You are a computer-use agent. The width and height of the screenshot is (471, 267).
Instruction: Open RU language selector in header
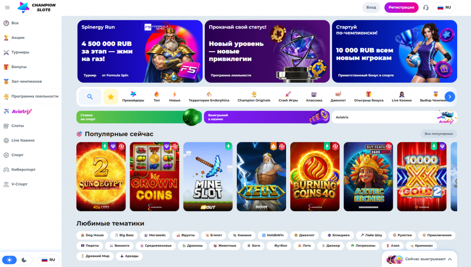[444, 7]
